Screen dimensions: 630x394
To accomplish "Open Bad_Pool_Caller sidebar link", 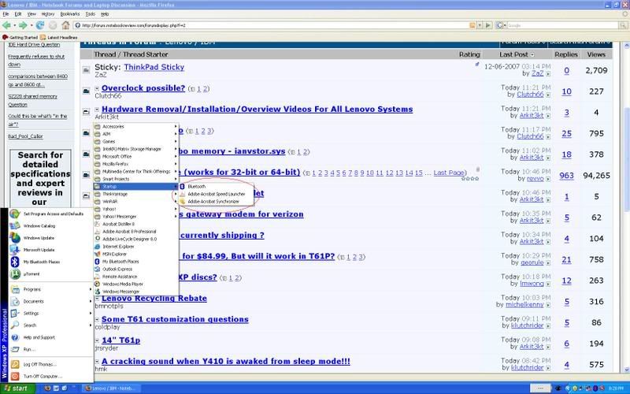I will coord(25,136).
